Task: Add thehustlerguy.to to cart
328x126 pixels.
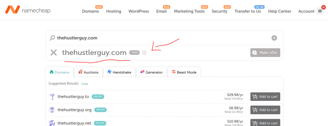Action: click(x=265, y=97)
